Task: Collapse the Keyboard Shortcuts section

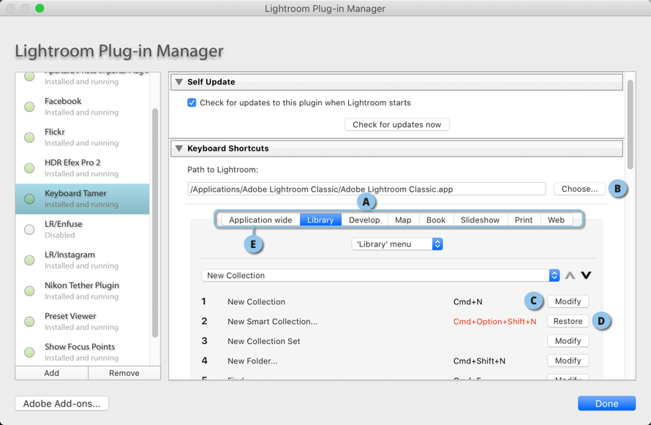Action: tap(179, 148)
